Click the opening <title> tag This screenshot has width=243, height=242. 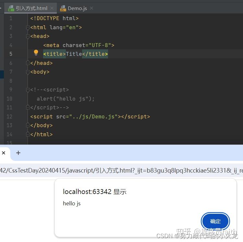55,54
